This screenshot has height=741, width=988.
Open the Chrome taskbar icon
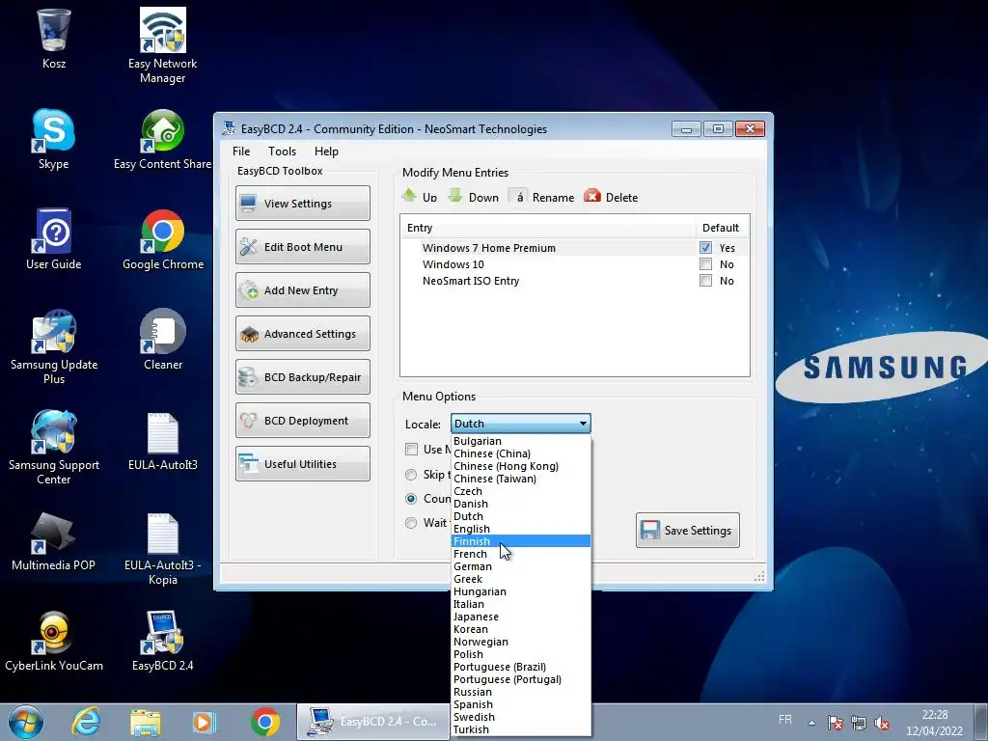(x=265, y=722)
